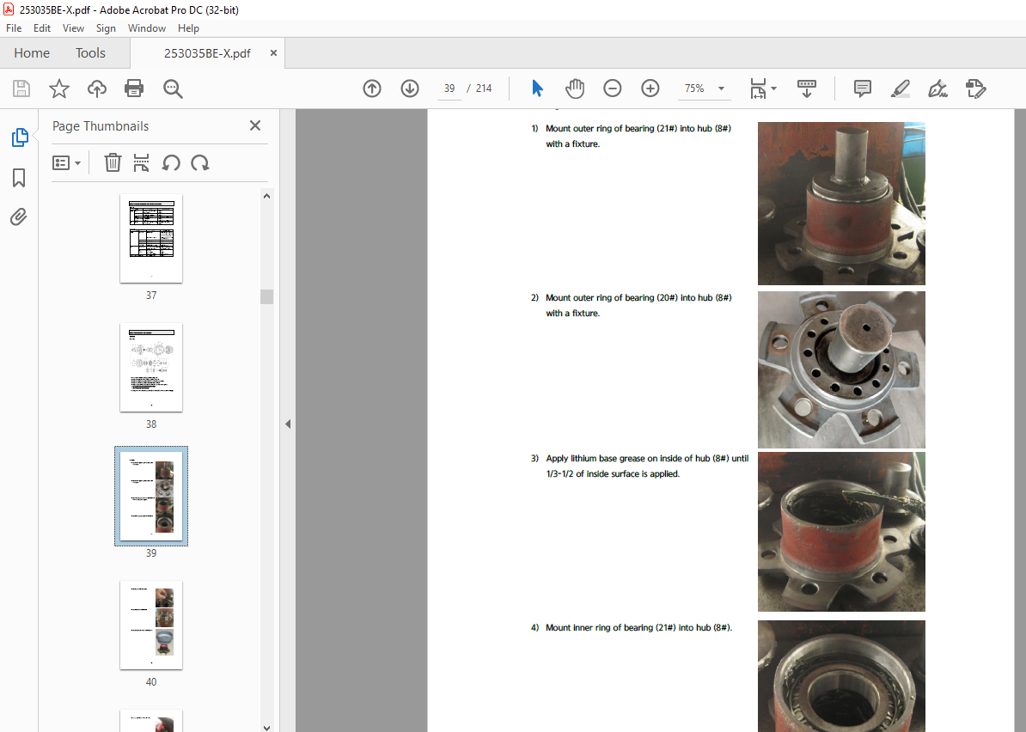Click the page number field showing 39
Screen dimensions: 1026x732
(449, 88)
